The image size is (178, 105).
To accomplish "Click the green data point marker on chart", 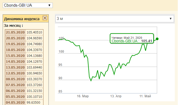I will point(157,39).
